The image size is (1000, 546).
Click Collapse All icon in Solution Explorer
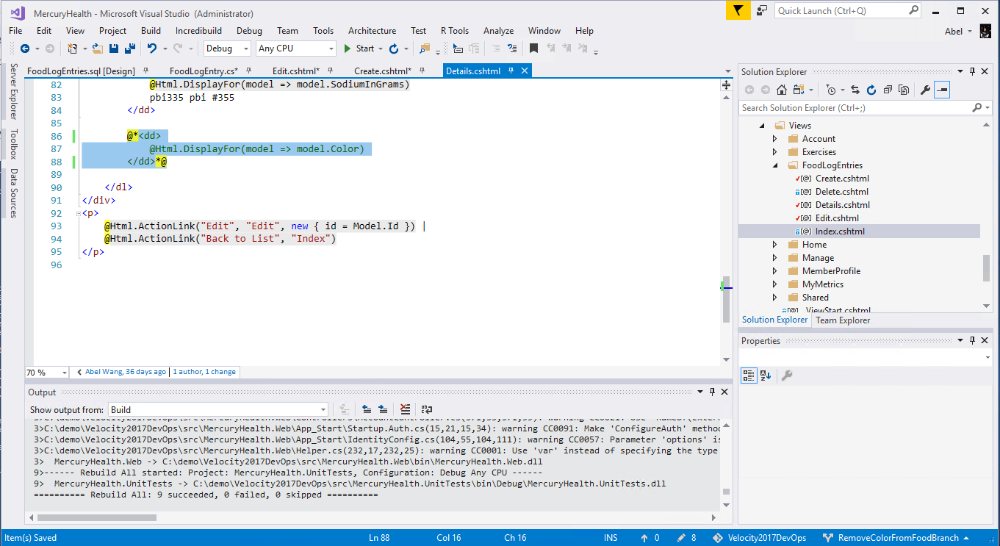pyautogui.click(x=888, y=90)
